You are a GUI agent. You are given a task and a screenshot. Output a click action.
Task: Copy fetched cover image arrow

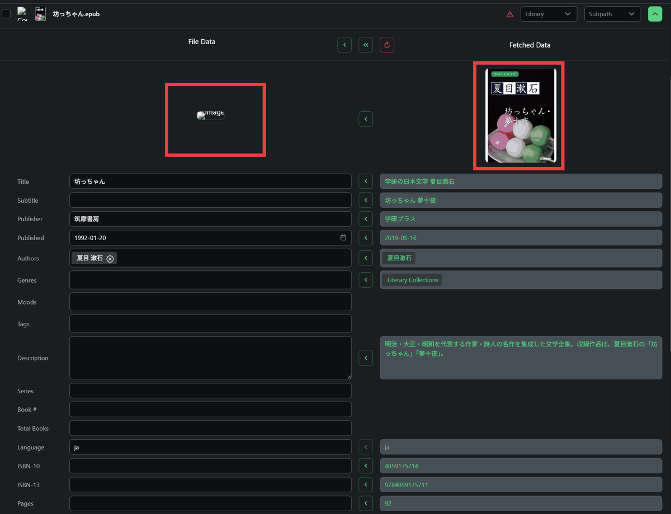(366, 119)
